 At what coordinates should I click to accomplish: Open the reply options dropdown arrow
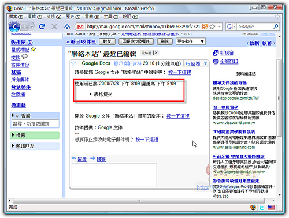[206, 63]
